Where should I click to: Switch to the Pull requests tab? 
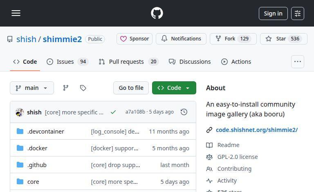pos(128,62)
